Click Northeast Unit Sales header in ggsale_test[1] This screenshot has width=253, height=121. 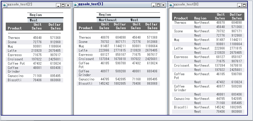104,26
